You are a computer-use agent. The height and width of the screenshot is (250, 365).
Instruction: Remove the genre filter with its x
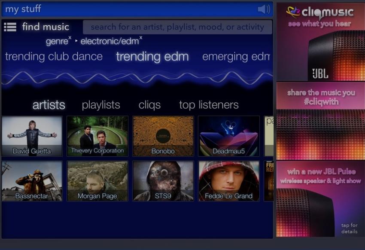click(70, 38)
